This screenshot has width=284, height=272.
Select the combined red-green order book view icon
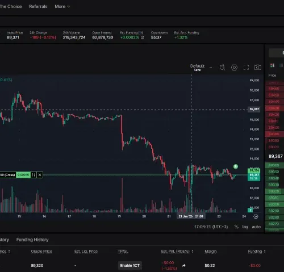pyautogui.click(x=272, y=65)
